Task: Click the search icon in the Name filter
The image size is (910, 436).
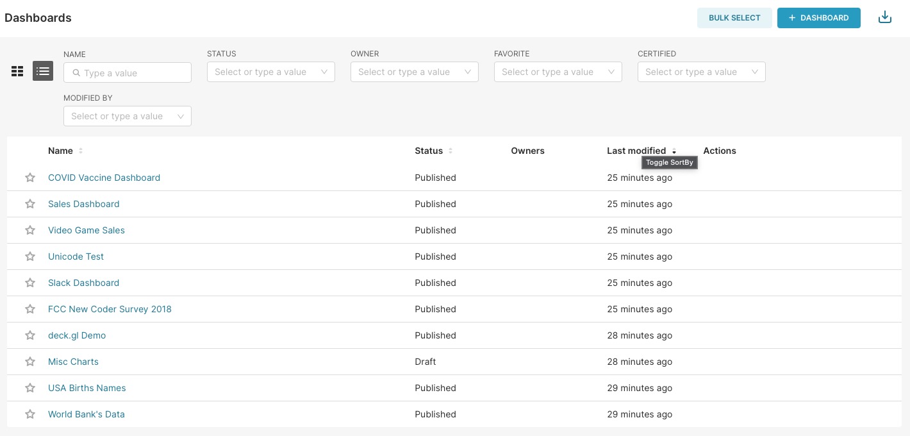Action: (x=76, y=72)
